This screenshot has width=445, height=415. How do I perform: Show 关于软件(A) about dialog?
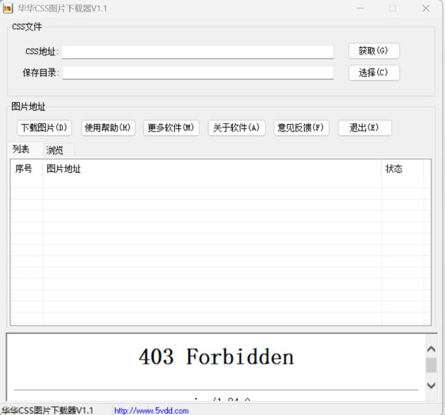(236, 128)
